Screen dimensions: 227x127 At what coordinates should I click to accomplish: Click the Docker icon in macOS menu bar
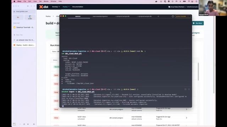[156, 1]
